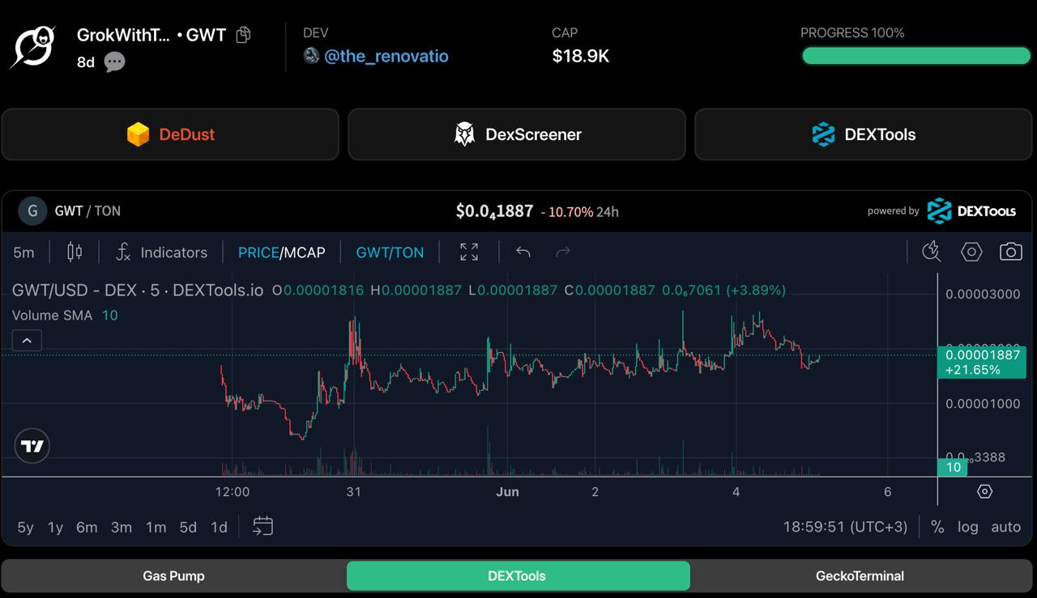Collapse the indicator legend chevron
Image resolution: width=1037 pixels, height=598 pixels.
tap(27, 341)
